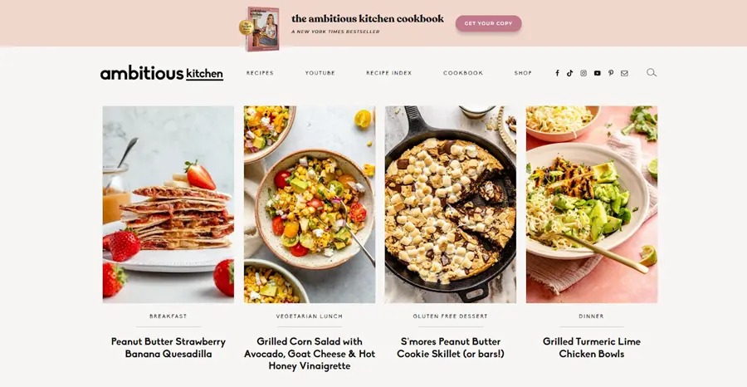
Task: Open the Cookbook menu item
Action: click(462, 73)
